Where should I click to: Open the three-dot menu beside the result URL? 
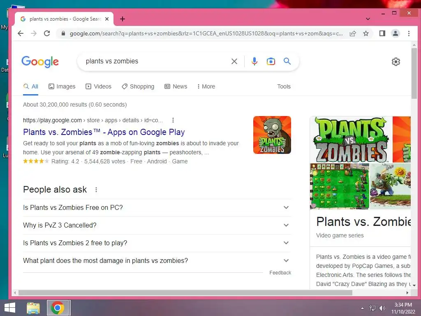click(x=173, y=120)
